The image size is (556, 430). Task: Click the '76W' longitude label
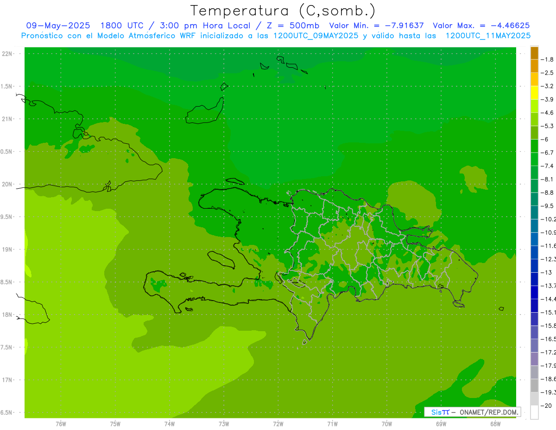(61, 424)
